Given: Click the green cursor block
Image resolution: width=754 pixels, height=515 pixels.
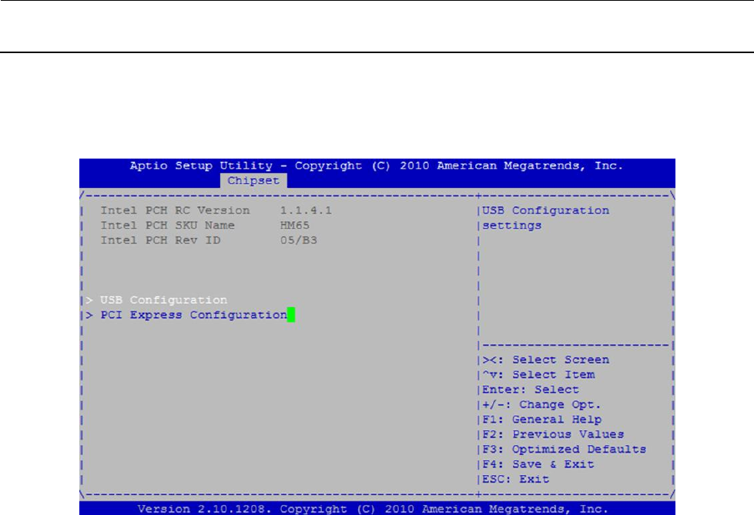Looking at the screenshot, I should pos(291,315).
